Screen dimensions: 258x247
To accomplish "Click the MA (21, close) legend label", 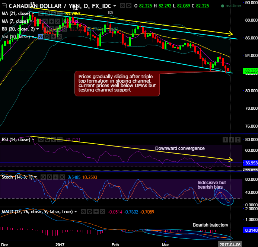I will click(x=16, y=13).
